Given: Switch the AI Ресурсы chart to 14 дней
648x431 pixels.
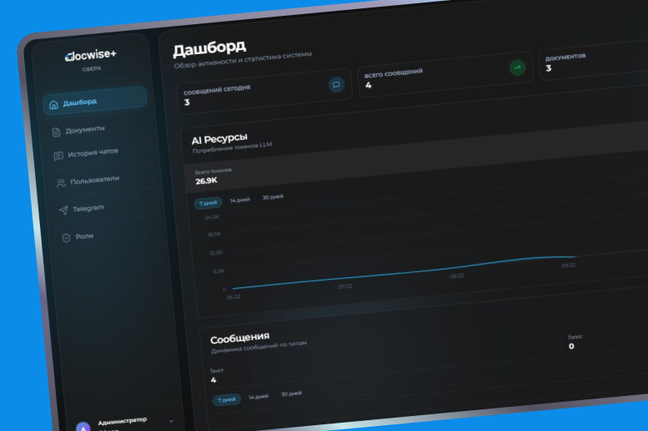Looking at the screenshot, I should [239, 200].
